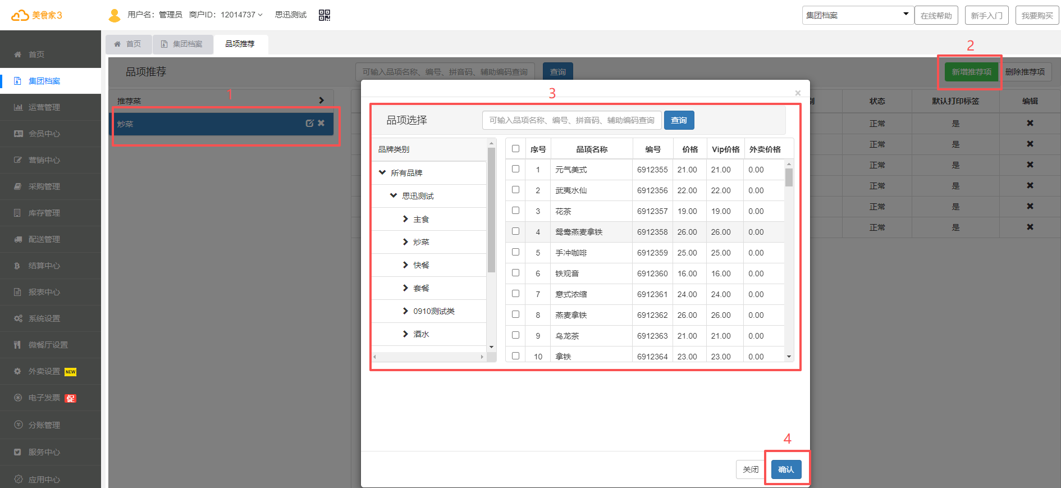1061x488 pixels.
Task: Click the QR code icon in header
Action: 324,15
